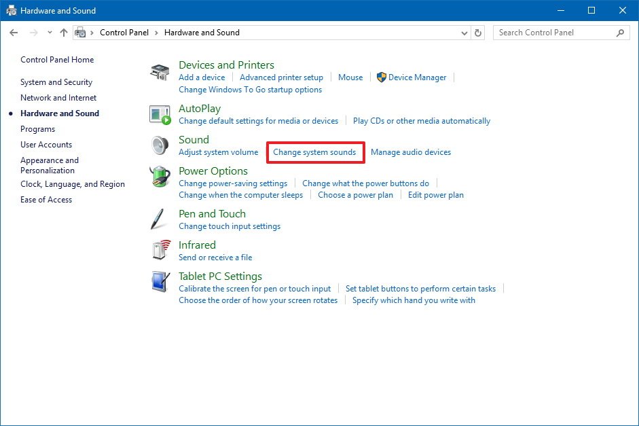Change what the power buttons do

[x=365, y=183]
